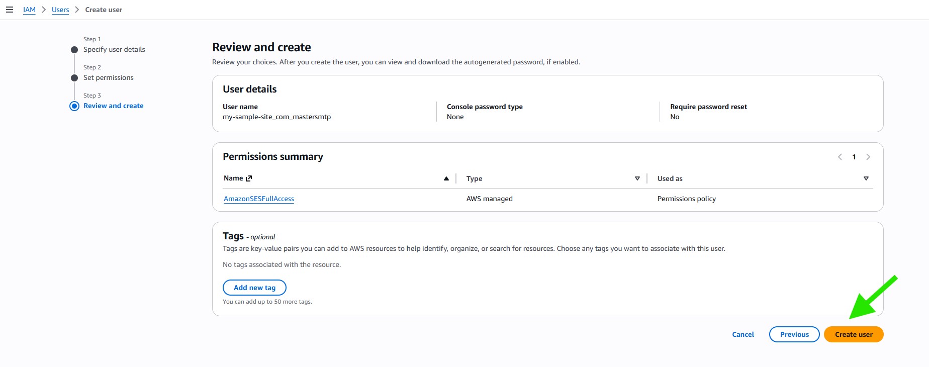
Task: Go back with Previous button
Action: [794, 334]
